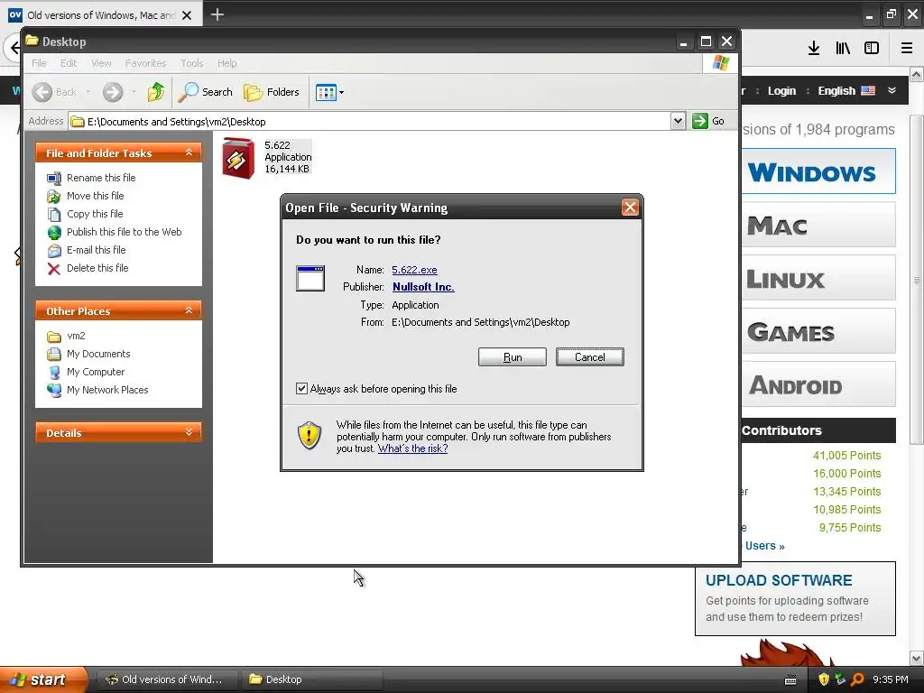Open the Help menu

(226, 63)
